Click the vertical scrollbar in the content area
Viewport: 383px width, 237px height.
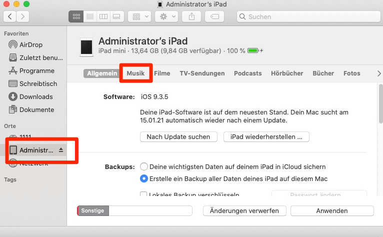(x=381, y=104)
